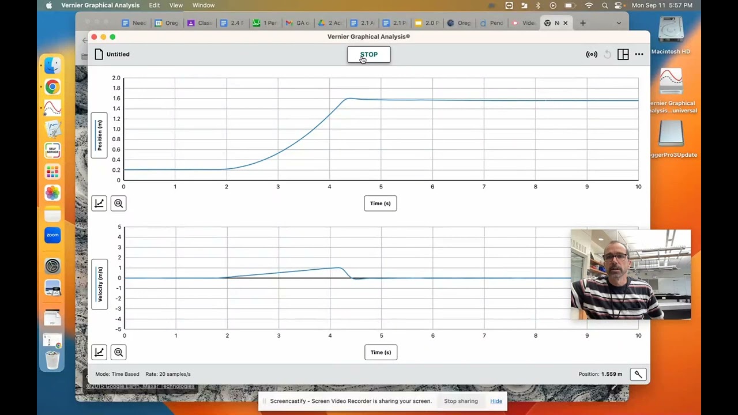Click the Rate: 20 samples/s text
Screen dimensions: 738x415
point(168,374)
